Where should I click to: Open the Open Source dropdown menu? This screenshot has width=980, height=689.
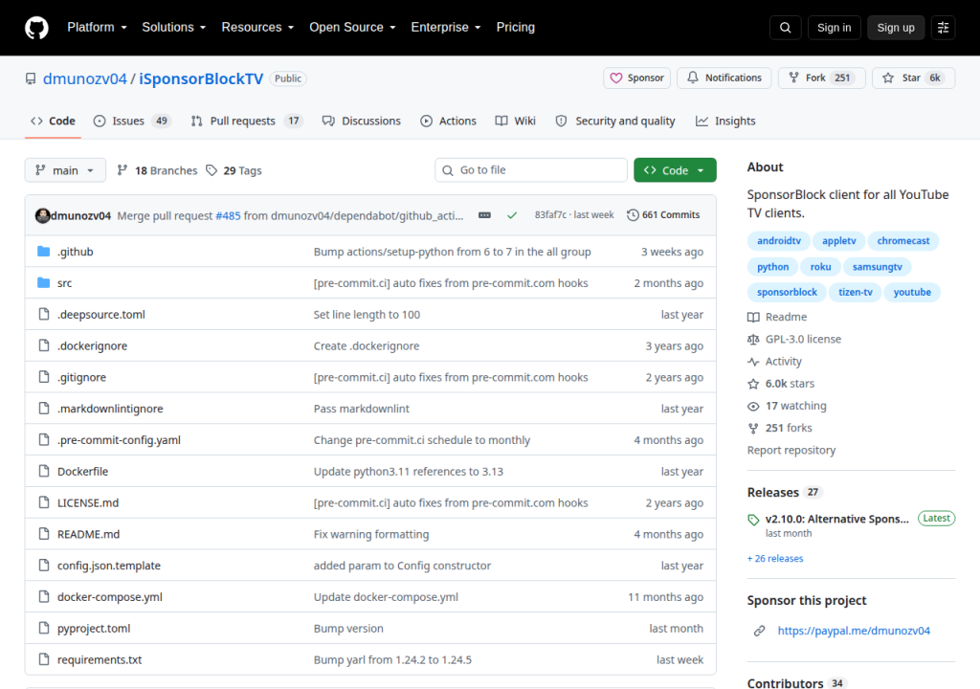[x=352, y=28]
